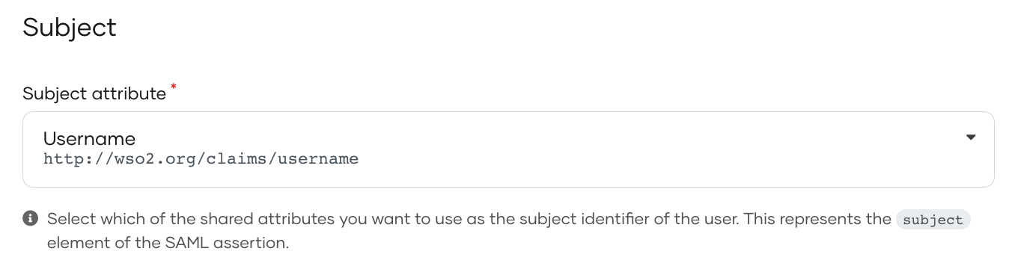The height and width of the screenshot is (272, 1015).
Task: Click the word 'SAML' in the description
Action: click(197, 244)
